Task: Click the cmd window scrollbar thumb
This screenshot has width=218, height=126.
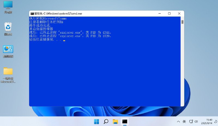Action: pyautogui.click(x=182, y=22)
